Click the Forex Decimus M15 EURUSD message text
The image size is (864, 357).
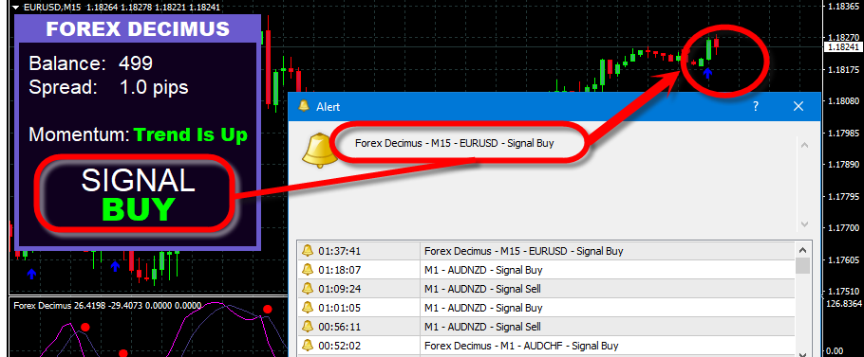[455, 144]
